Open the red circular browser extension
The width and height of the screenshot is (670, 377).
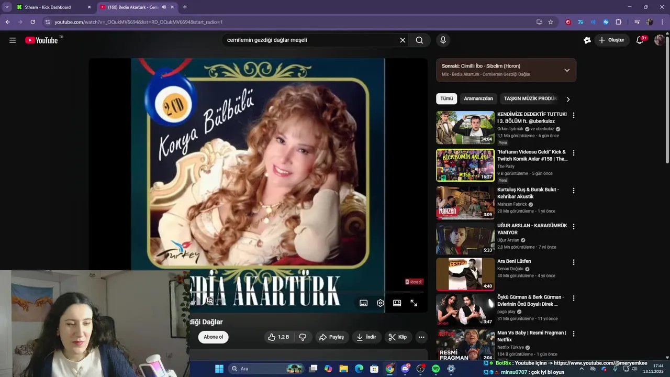coord(568,22)
